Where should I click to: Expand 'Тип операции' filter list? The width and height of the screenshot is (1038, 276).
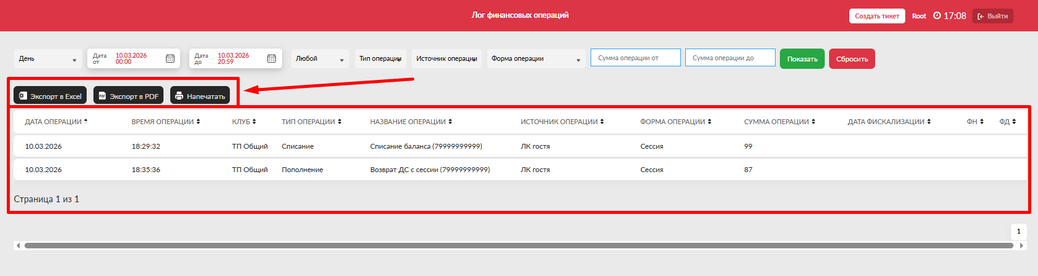point(380,59)
